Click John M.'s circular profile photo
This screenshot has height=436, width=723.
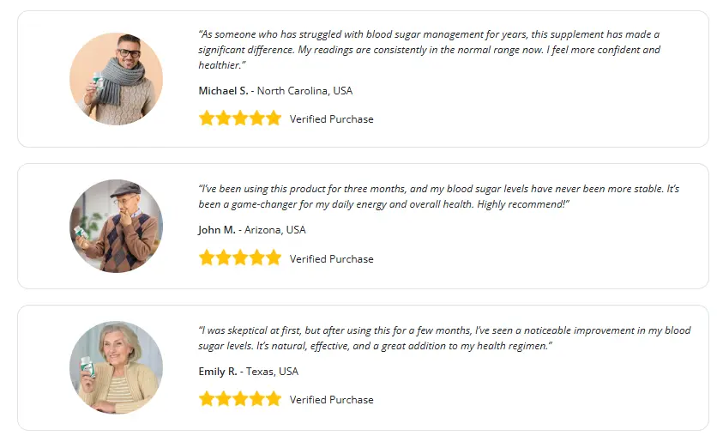[116, 226]
